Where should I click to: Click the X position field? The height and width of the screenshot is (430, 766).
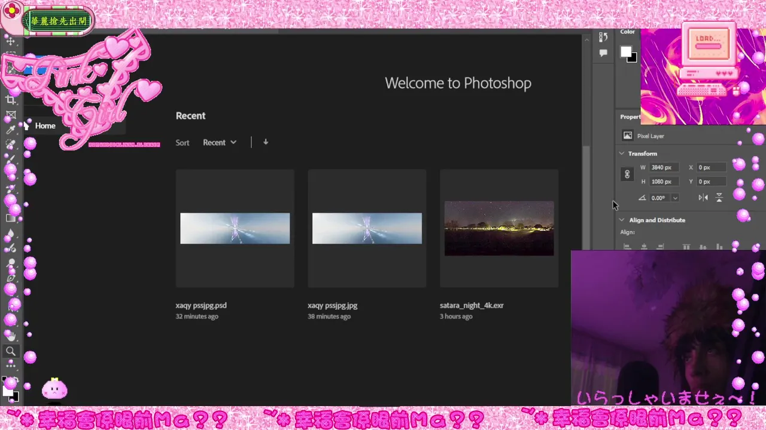point(712,168)
